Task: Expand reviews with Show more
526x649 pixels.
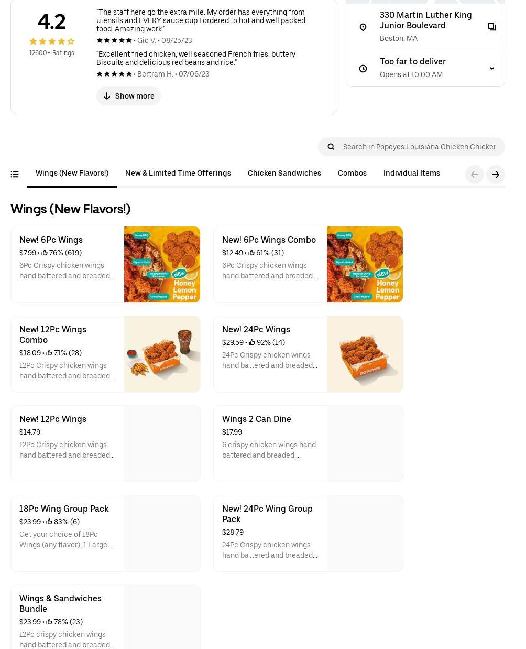Action: click(x=128, y=96)
